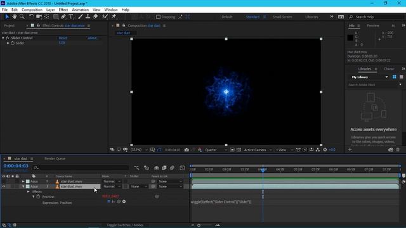
Task: Click the timeline zoom slider handle
Action: click(x=199, y=225)
